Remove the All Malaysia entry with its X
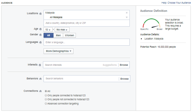 (127, 17)
